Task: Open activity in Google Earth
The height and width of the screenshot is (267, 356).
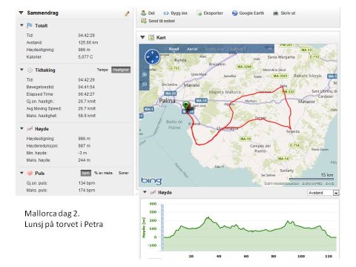Action: click(x=248, y=13)
